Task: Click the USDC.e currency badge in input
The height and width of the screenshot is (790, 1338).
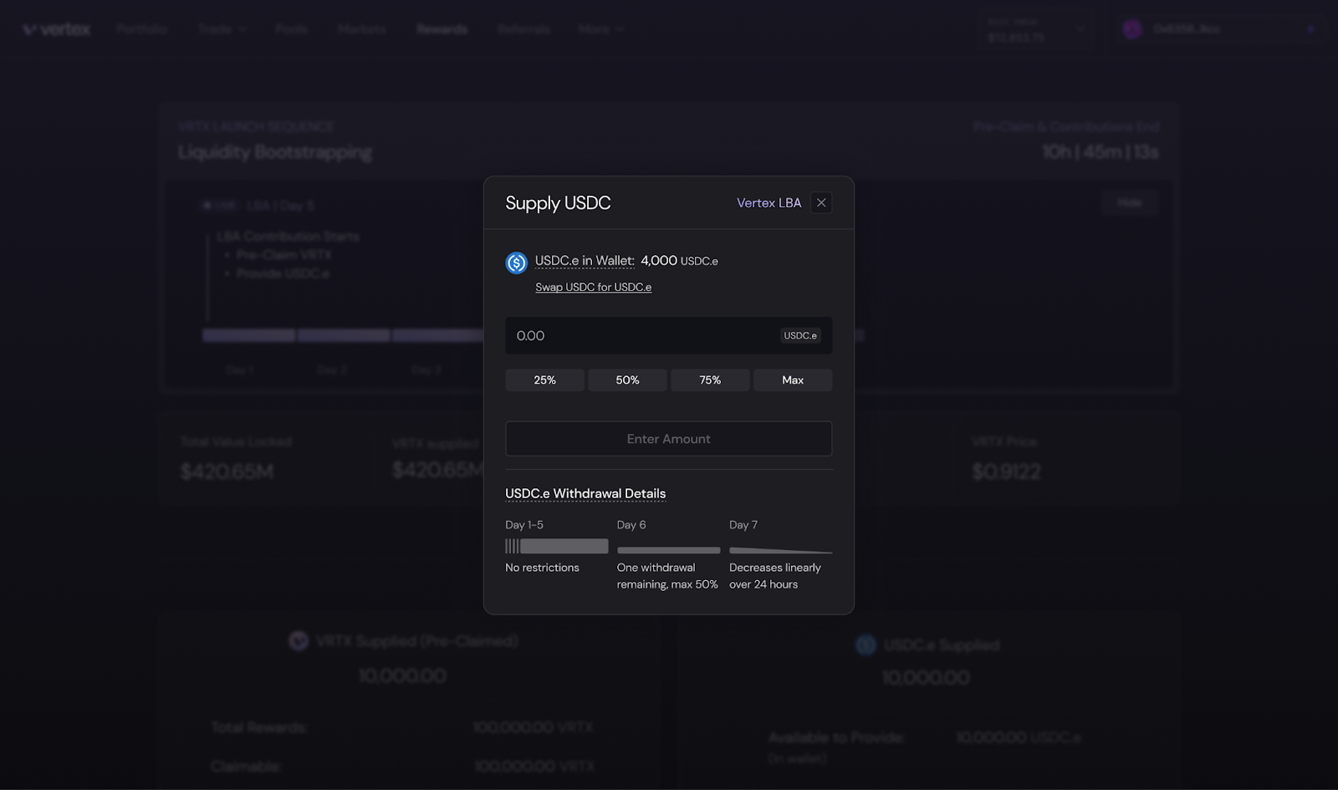Action: coord(800,335)
